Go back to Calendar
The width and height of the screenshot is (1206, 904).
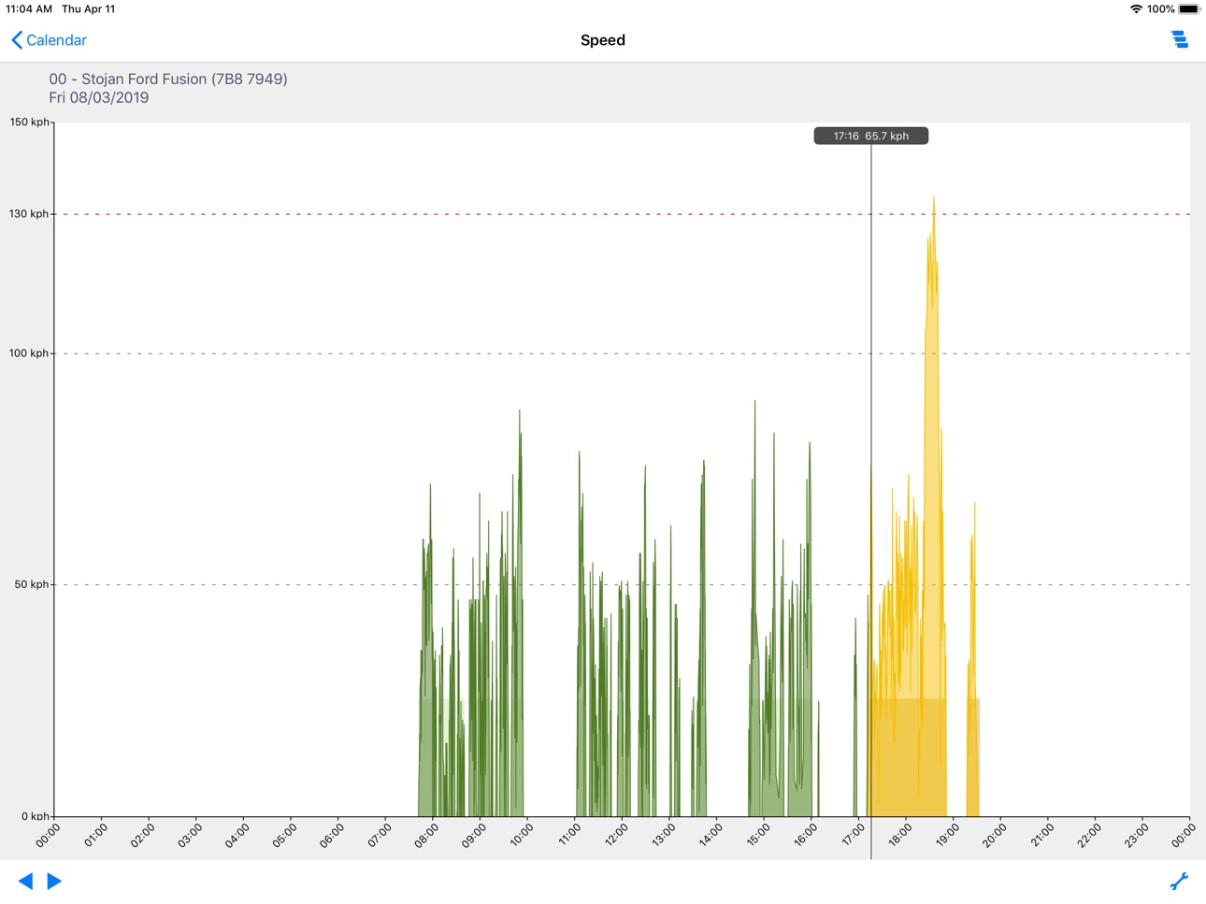[x=49, y=40]
